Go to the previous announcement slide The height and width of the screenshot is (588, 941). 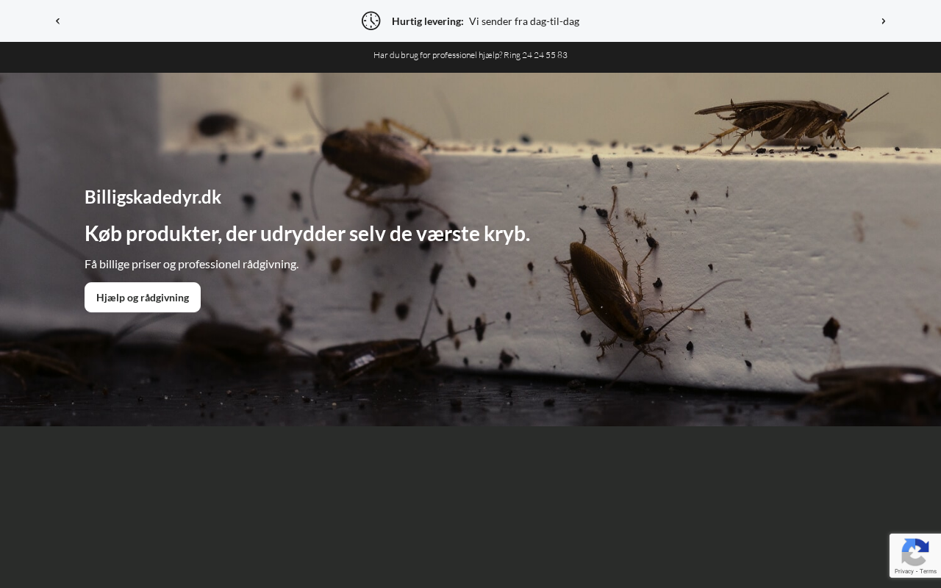[x=57, y=21]
